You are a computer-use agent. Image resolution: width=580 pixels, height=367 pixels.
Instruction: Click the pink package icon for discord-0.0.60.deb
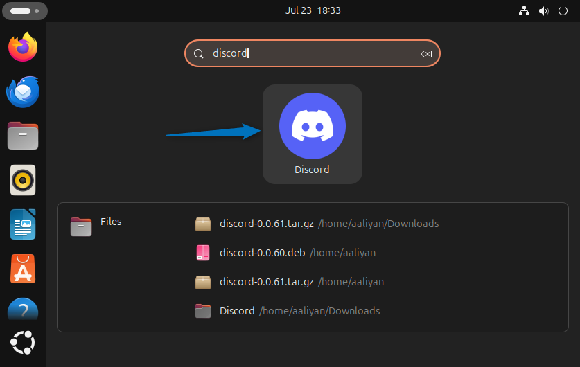click(203, 253)
